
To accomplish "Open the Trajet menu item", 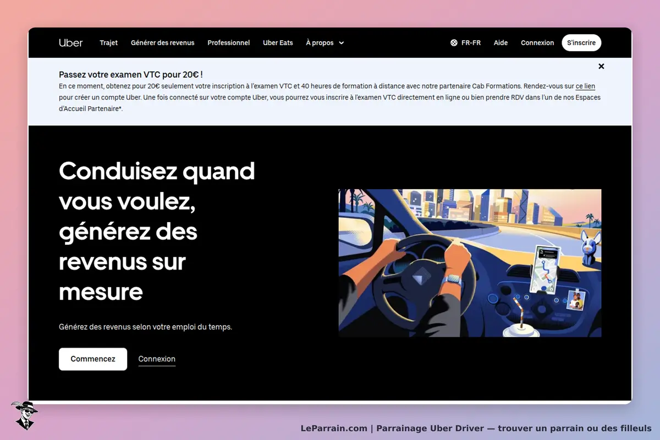I will click(109, 43).
